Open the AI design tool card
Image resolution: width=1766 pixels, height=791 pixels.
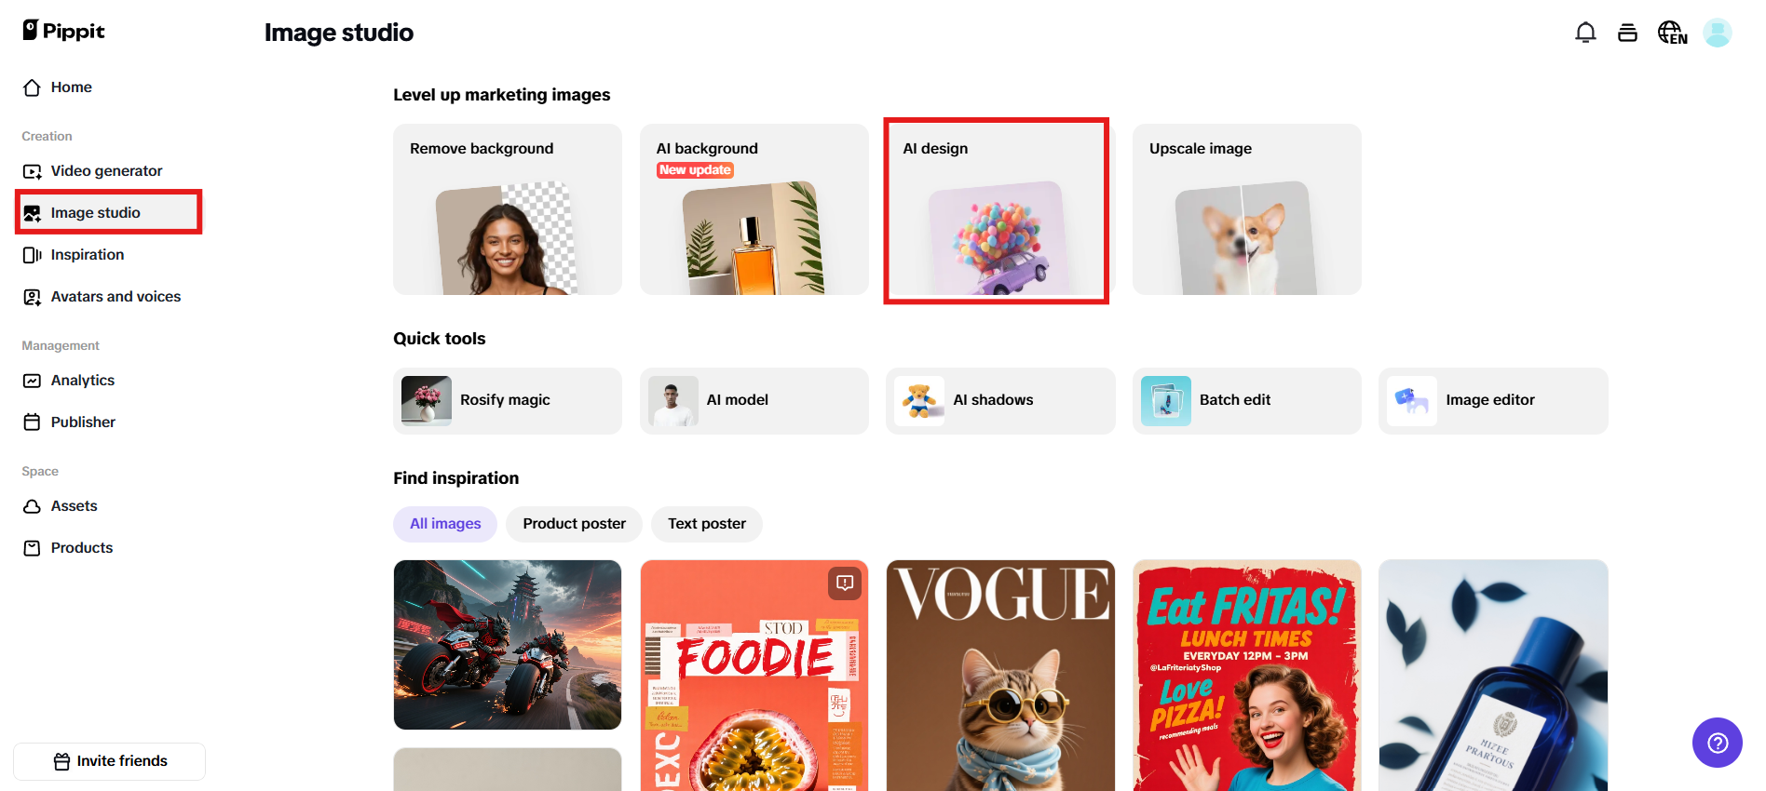pos(996,209)
